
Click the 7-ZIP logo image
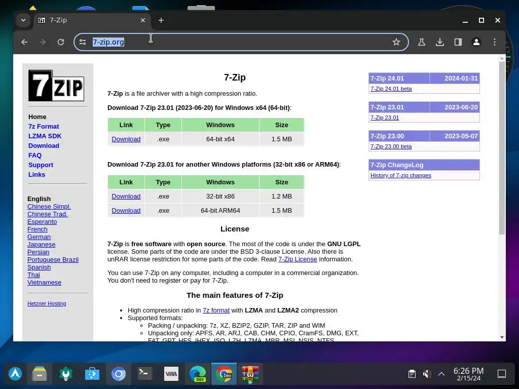pyautogui.click(x=56, y=86)
